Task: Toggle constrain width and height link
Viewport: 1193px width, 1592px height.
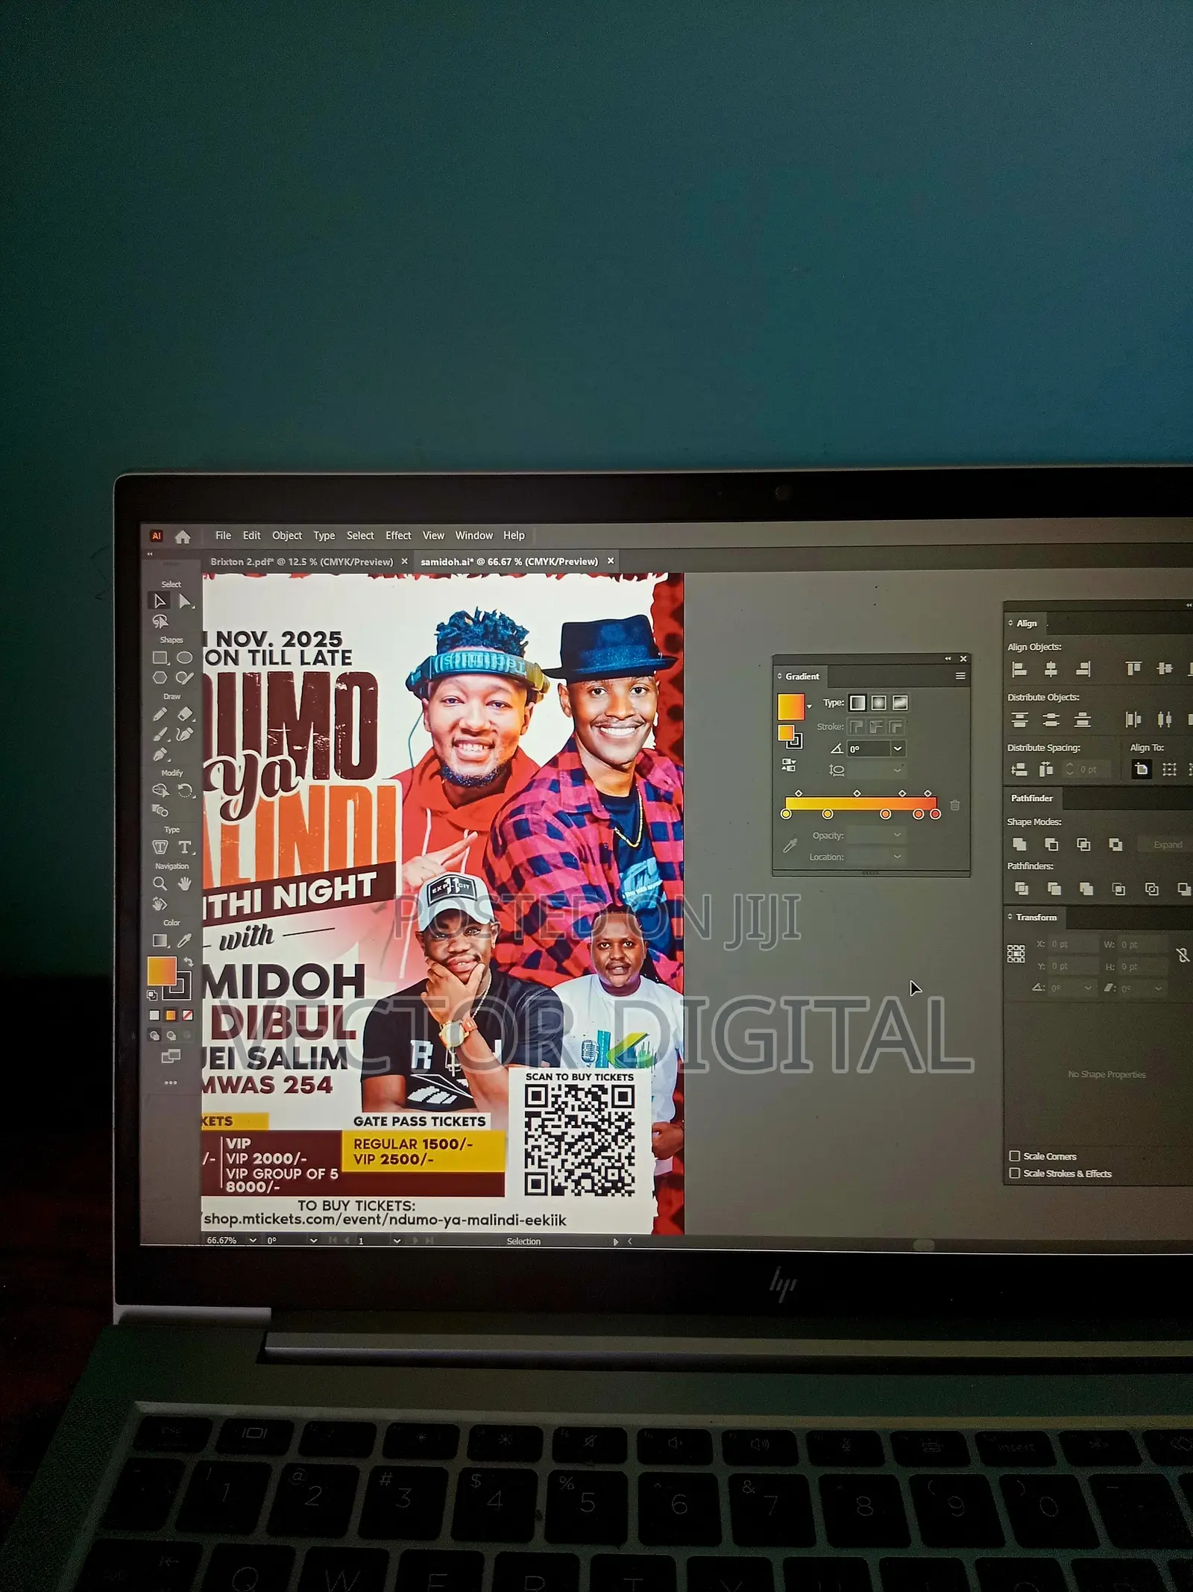Action: (1183, 956)
